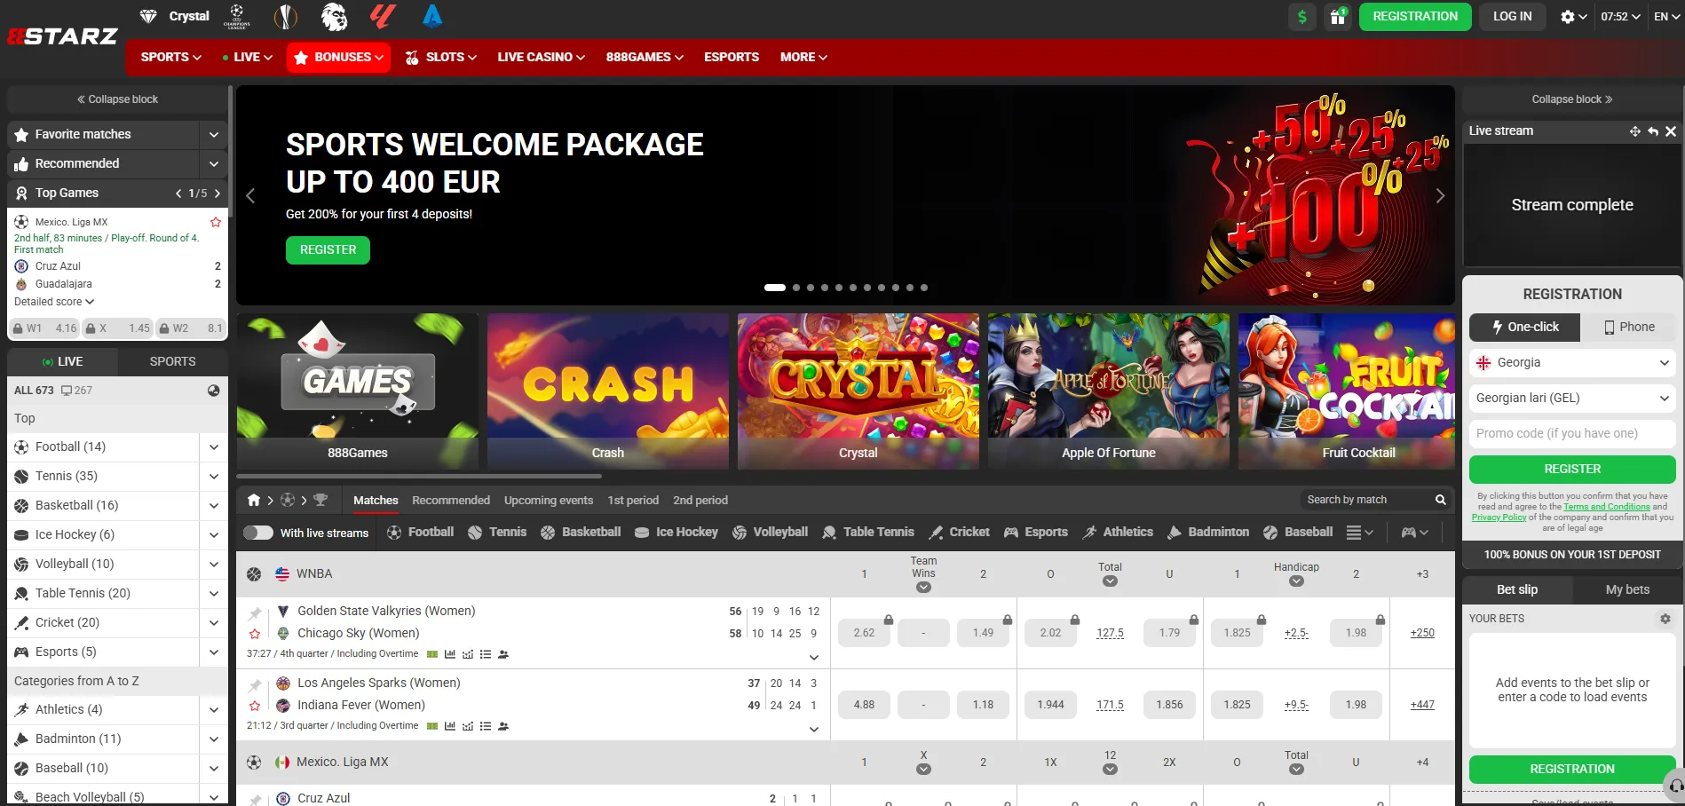Open the My bets tab
Image resolution: width=1685 pixels, height=806 pixels.
pyautogui.click(x=1627, y=589)
